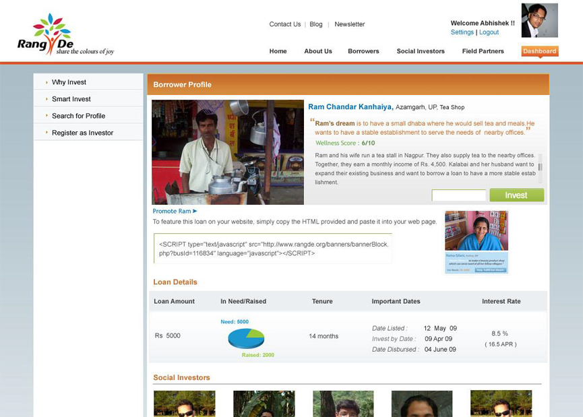Click the Wellness Score 6/10 text
The width and height of the screenshot is (583, 417).
point(345,143)
